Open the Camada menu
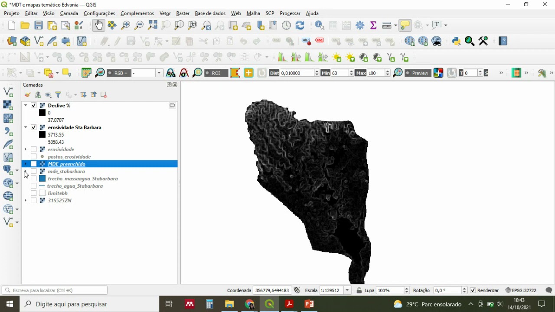This screenshot has height=312, width=555. 69,13
